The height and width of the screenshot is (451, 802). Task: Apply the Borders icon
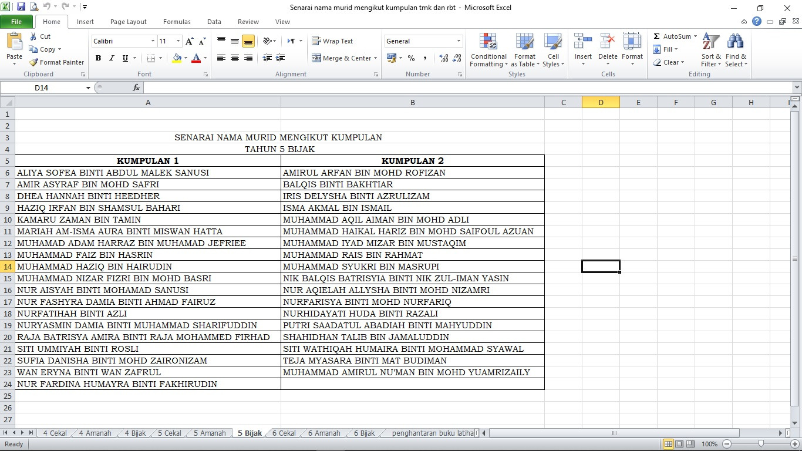pyautogui.click(x=151, y=58)
